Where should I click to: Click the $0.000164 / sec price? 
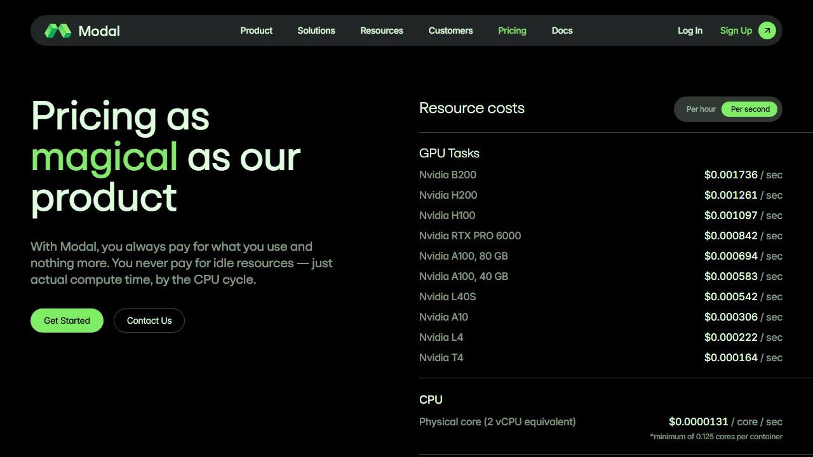[x=743, y=357]
